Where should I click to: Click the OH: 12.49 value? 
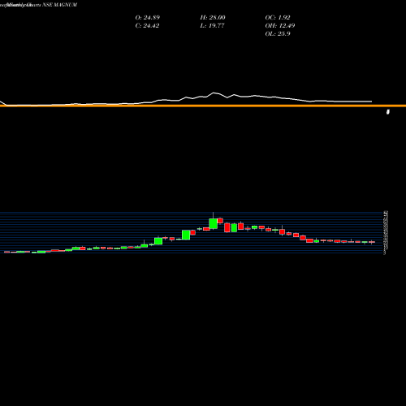coord(280,25)
